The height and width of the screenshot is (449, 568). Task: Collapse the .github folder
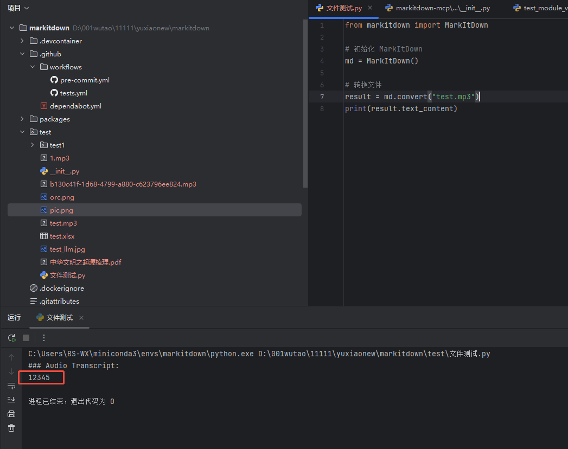pos(22,54)
